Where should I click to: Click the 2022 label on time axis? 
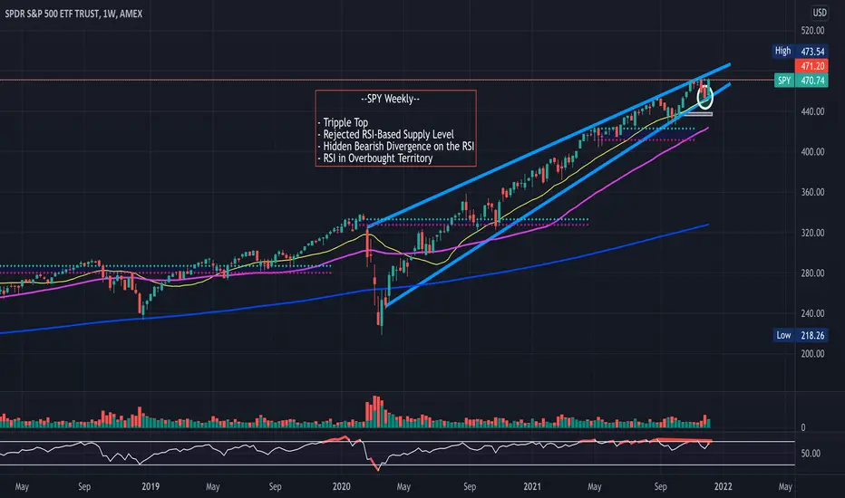click(x=723, y=486)
